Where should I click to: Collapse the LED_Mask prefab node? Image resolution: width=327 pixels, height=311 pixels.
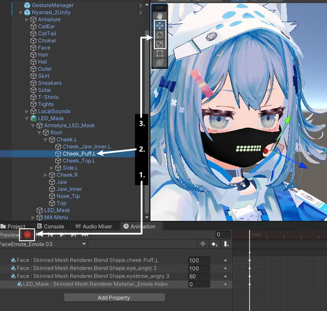(27, 118)
